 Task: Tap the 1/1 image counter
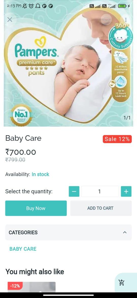click(x=127, y=118)
